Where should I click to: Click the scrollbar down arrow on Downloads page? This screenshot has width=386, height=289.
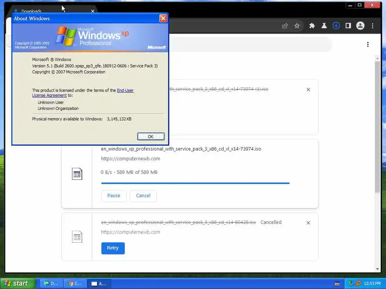point(377,269)
